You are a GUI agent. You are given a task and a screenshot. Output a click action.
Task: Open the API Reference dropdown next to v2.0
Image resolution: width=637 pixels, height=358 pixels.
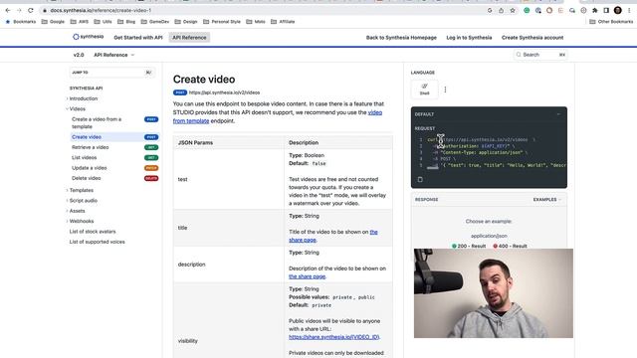click(114, 55)
